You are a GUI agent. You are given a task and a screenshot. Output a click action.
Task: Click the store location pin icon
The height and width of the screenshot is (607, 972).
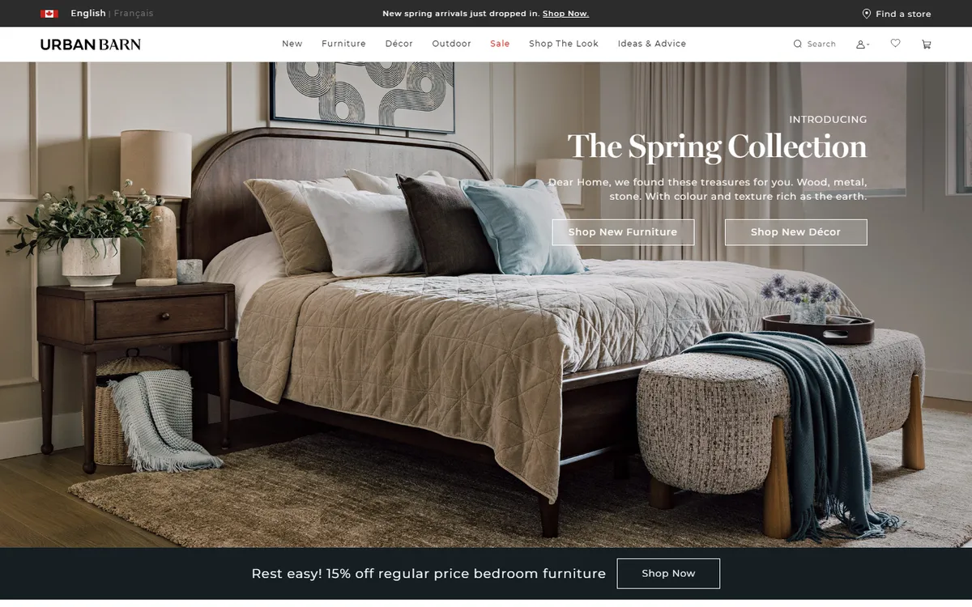click(866, 14)
